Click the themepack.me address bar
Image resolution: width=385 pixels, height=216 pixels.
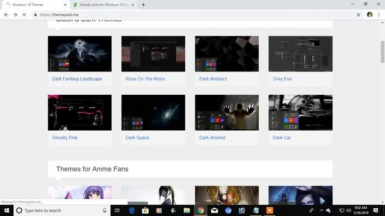click(194, 14)
